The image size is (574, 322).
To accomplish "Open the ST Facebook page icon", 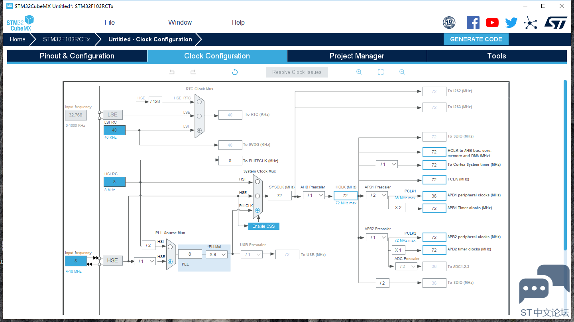I will click(x=473, y=23).
